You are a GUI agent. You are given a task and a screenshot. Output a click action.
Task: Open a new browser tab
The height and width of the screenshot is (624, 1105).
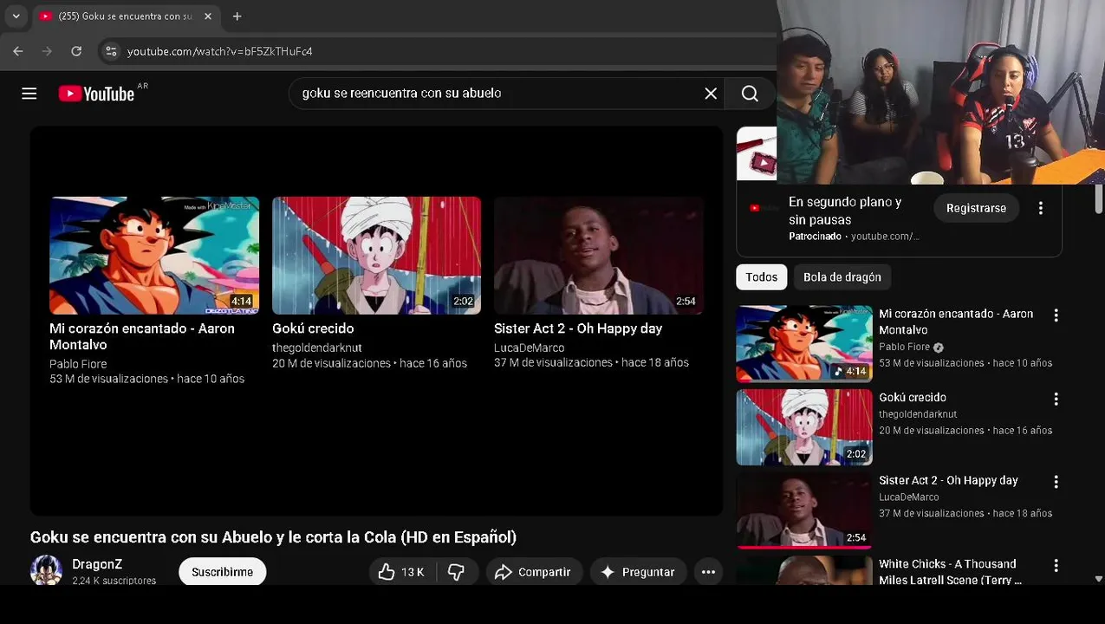pyautogui.click(x=237, y=16)
